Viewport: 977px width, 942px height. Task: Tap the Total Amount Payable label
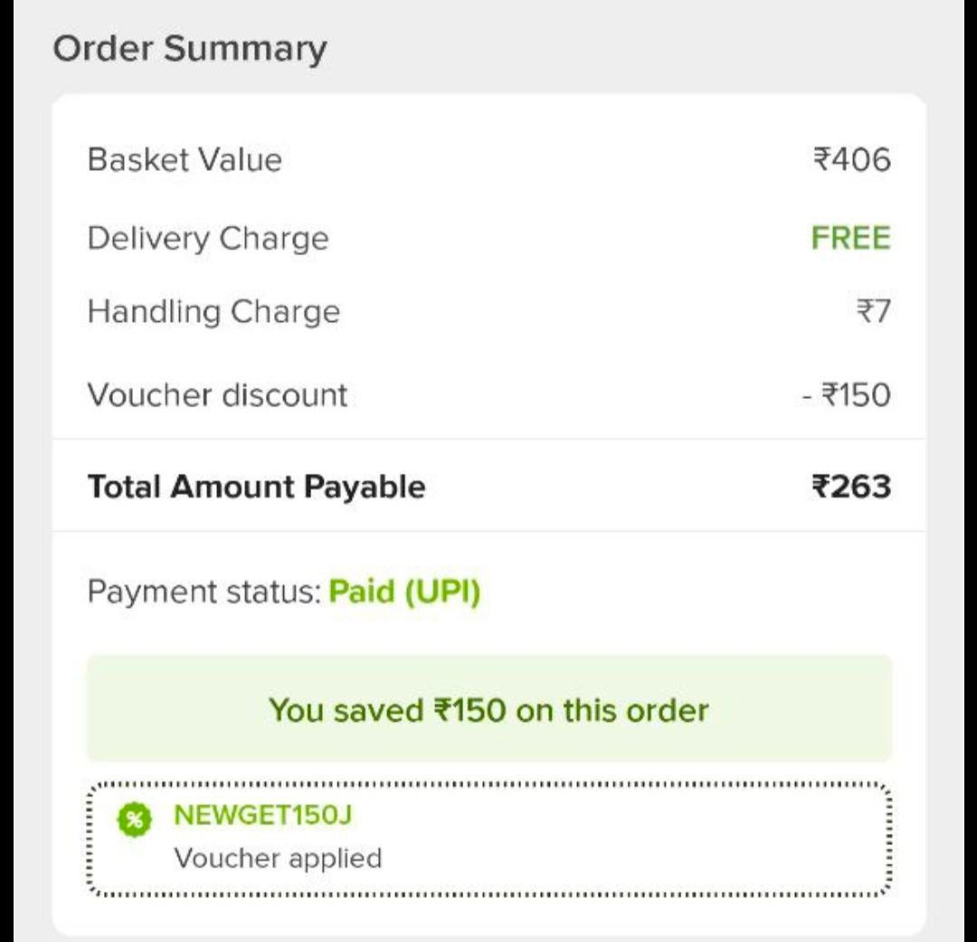[x=256, y=487]
